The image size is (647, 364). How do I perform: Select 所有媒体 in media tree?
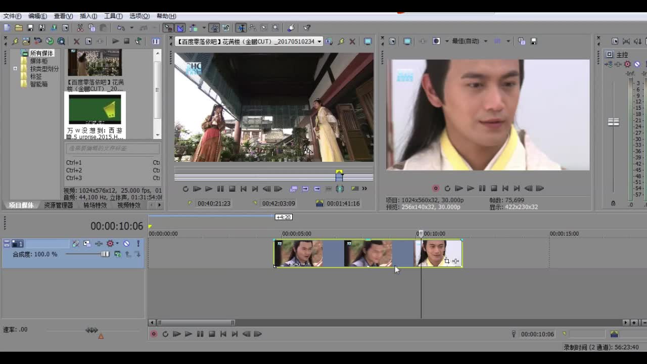41,53
